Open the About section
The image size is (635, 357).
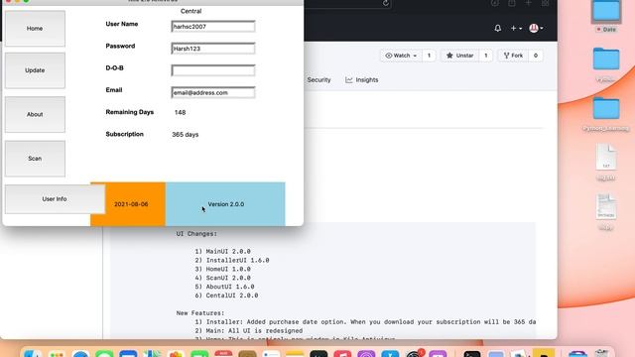click(x=35, y=115)
